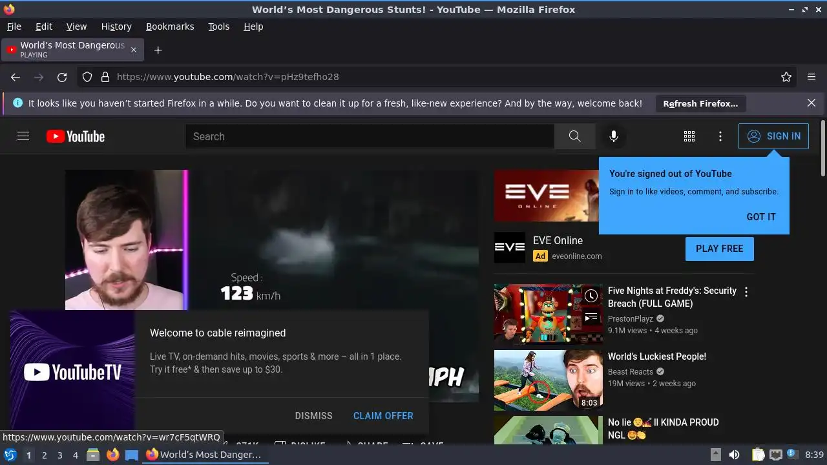The image size is (827, 465).
Task: Click the taskbar clock showing 8:39
Action: (x=814, y=455)
